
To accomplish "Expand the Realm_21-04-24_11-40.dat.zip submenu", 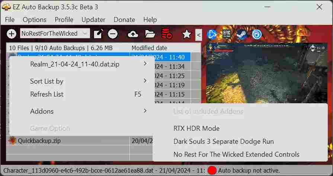I will click(x=82, y=64).
